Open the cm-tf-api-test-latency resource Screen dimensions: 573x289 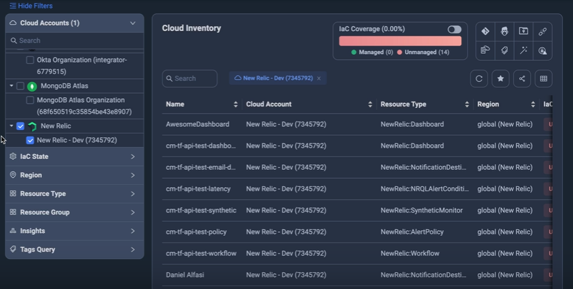(x=356, y=189)
